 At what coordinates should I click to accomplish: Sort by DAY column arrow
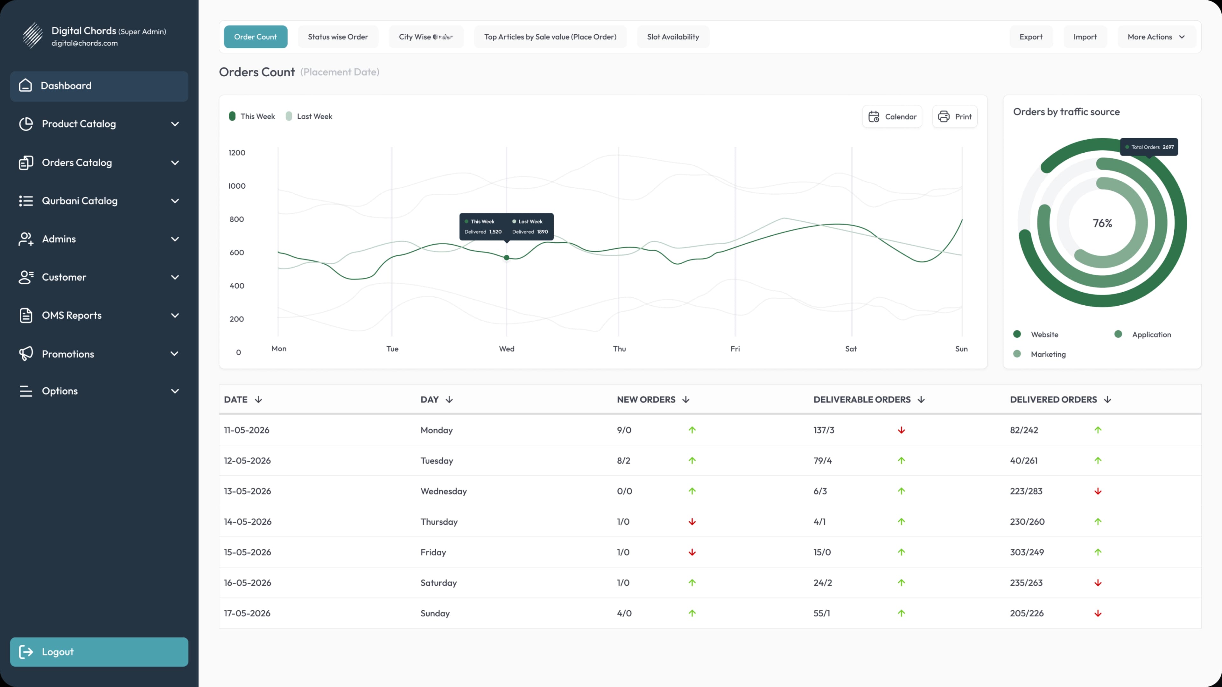449,400
